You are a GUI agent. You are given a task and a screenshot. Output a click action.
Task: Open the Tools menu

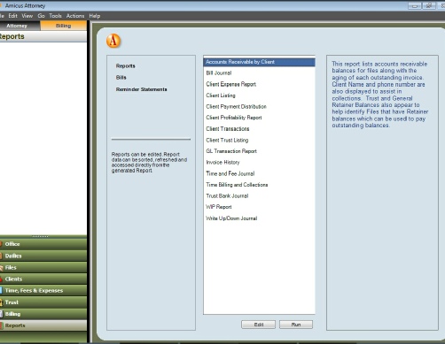click(55, 16)
